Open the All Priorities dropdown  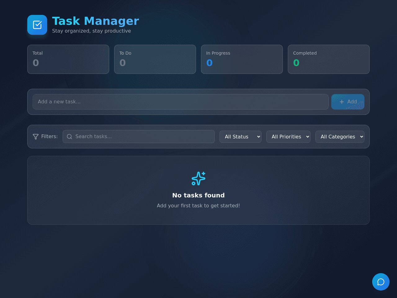coord(288,137)
